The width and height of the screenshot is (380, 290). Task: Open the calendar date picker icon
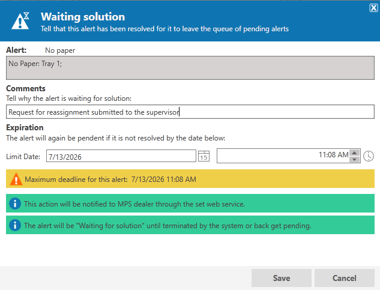point(204,156)
